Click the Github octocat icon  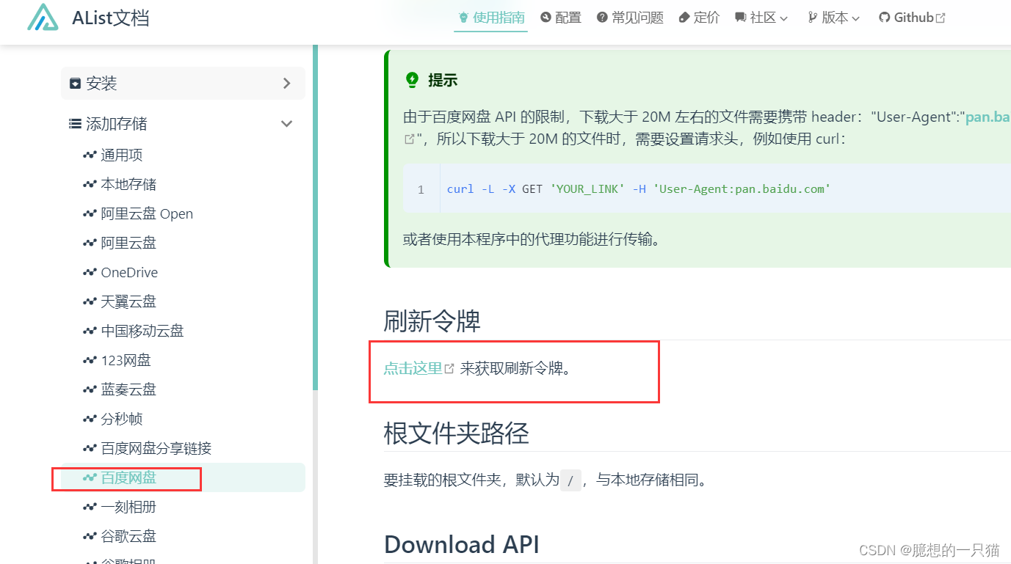pos(884,18)
